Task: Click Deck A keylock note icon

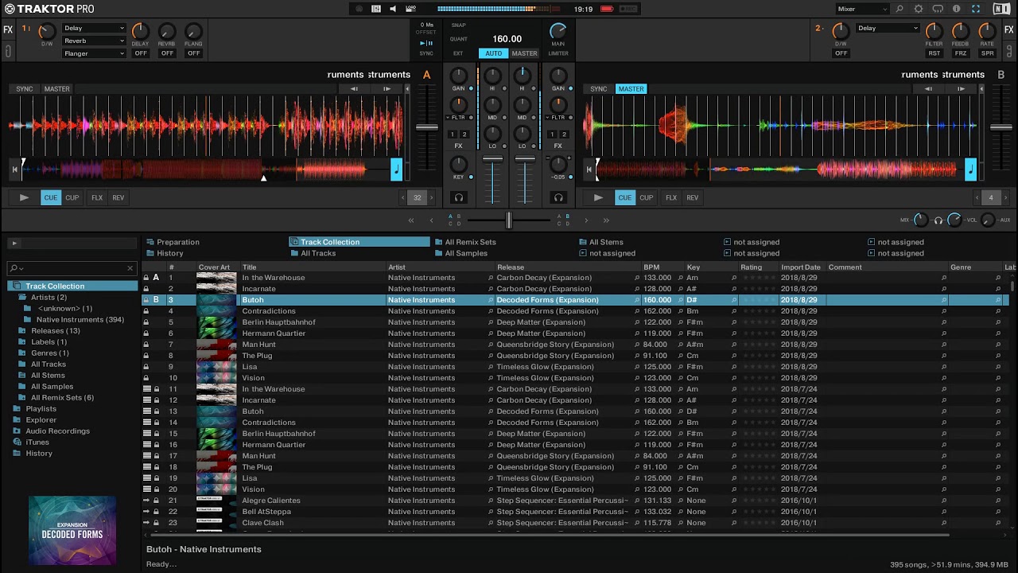Action: click(x=396, y=169)
